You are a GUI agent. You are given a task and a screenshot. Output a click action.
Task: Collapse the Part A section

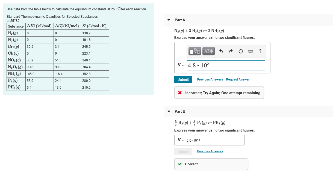point(168,20)
